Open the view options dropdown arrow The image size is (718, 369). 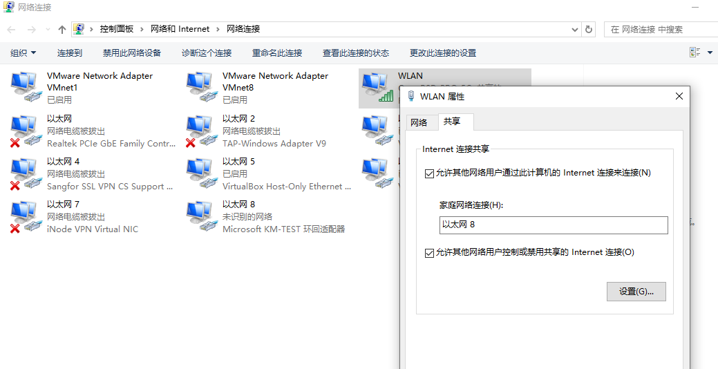click(710, 53)
